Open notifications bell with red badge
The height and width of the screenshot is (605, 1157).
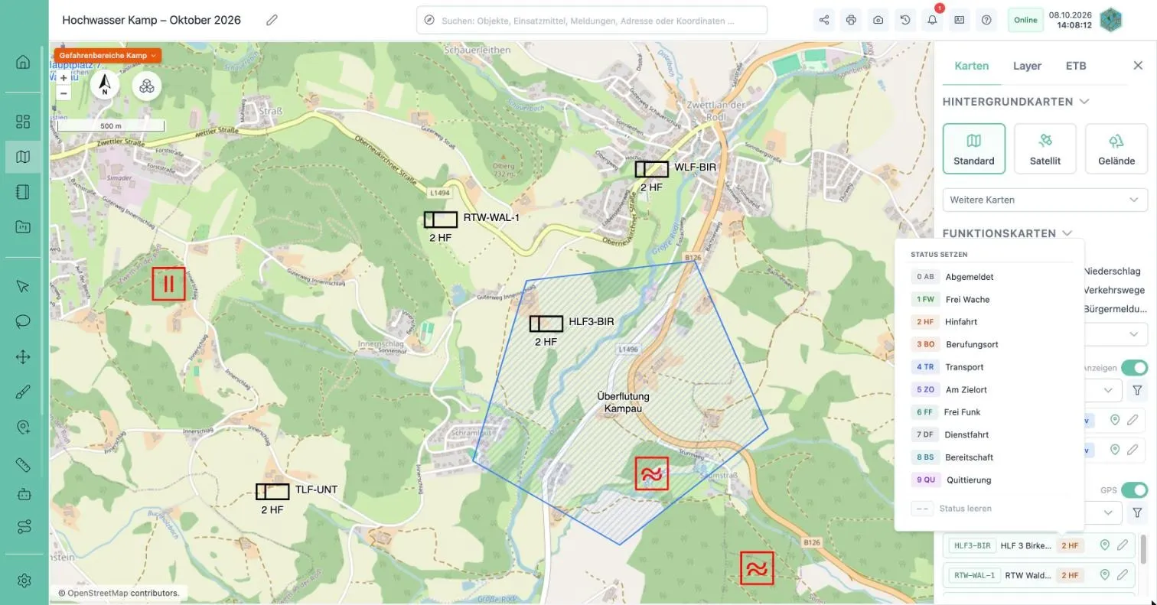932,20
